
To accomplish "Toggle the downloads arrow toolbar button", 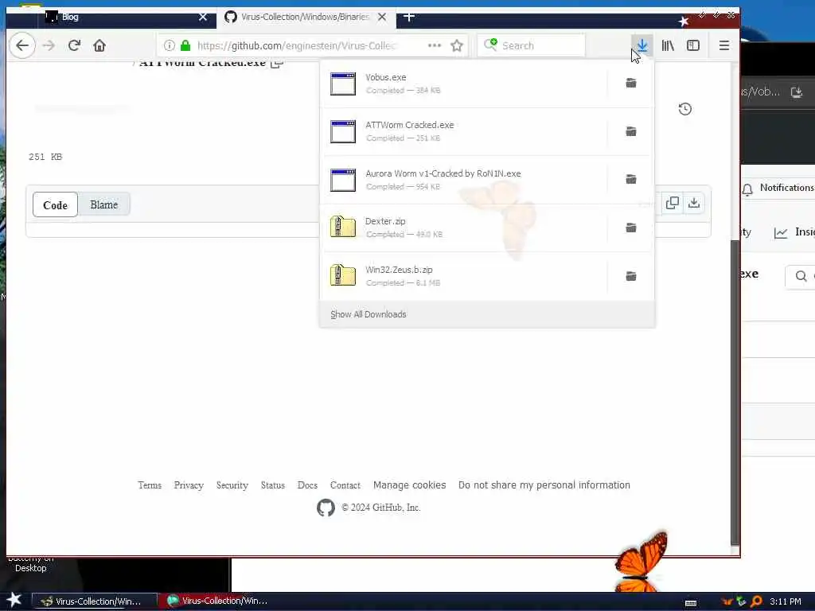I will pos(642,45).
